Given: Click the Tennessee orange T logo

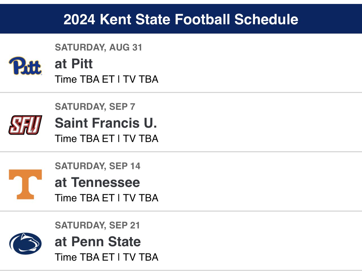Looking at the screenshot, I should tap(25, 184).
